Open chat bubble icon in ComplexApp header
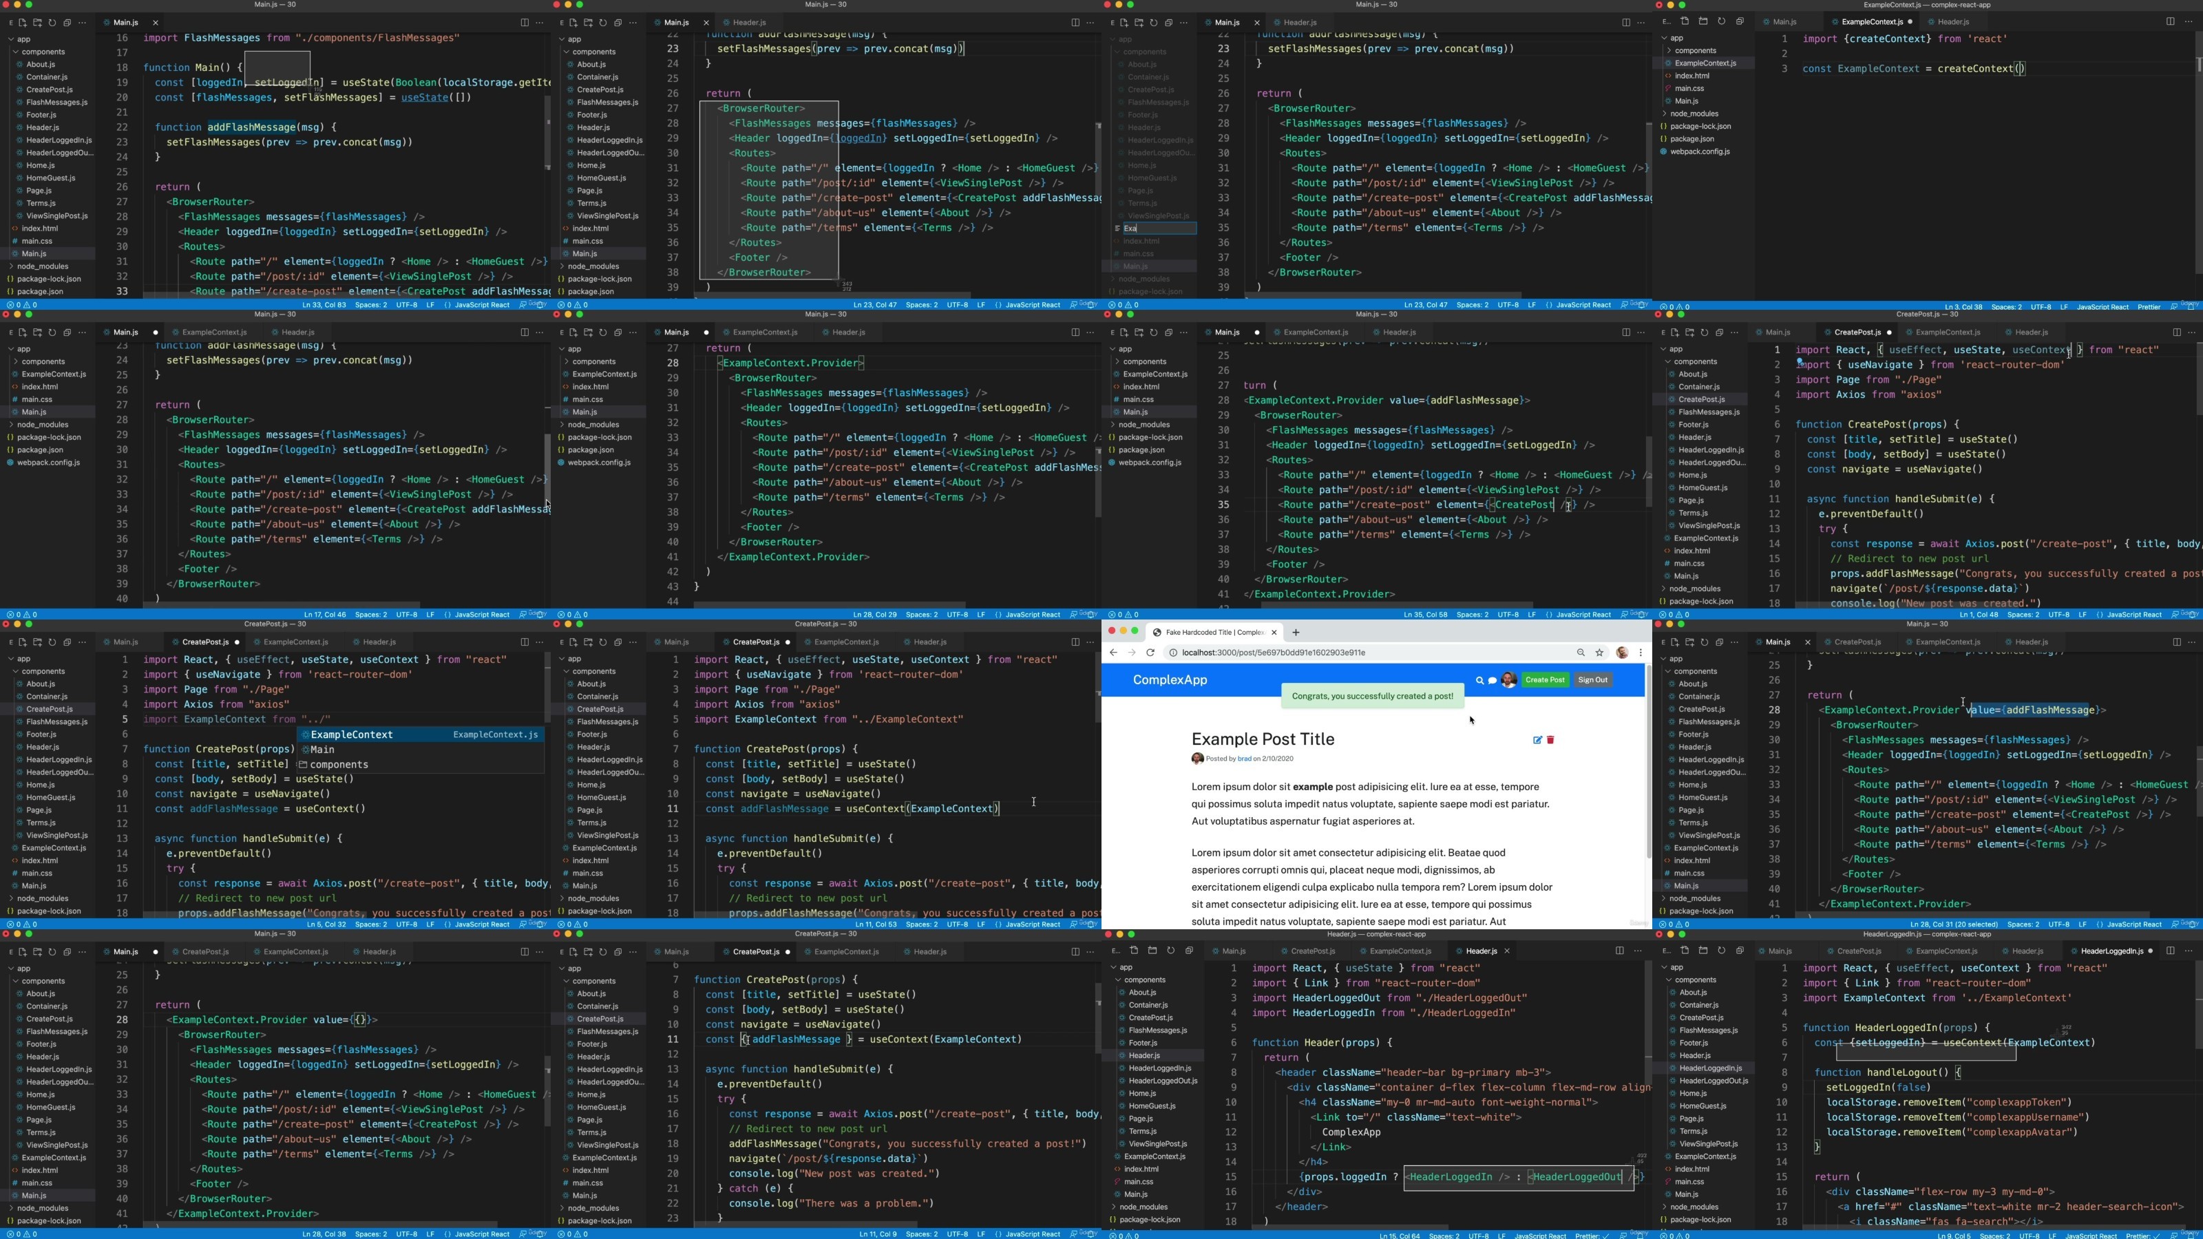The height and width of the screenshot is (1239, 2203). (1493, 681)
